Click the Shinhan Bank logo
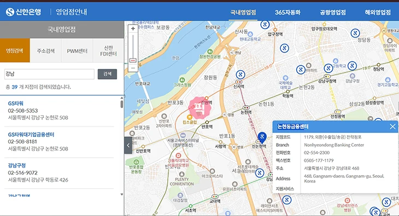Image resolution: width=399 pixels, height=216 pixels. [24, 12]
